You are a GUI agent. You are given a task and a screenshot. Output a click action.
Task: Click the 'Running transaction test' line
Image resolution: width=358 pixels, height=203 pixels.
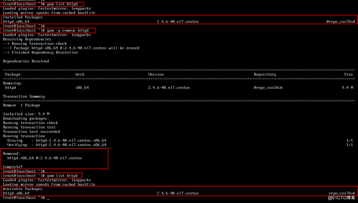29,127
